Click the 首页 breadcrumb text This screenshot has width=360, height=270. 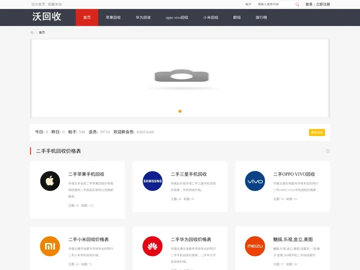[42, 32]
